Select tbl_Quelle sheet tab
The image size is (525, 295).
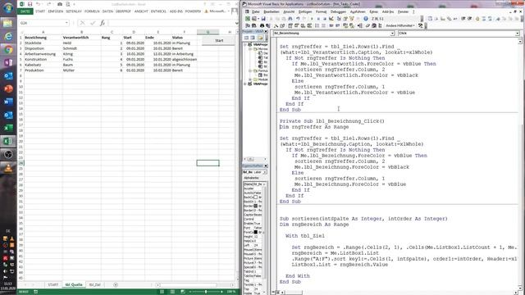74,284
